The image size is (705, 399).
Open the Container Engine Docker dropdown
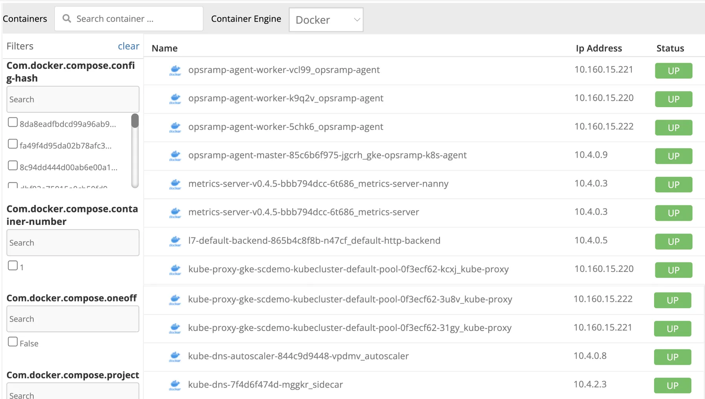tap(326, 20)
